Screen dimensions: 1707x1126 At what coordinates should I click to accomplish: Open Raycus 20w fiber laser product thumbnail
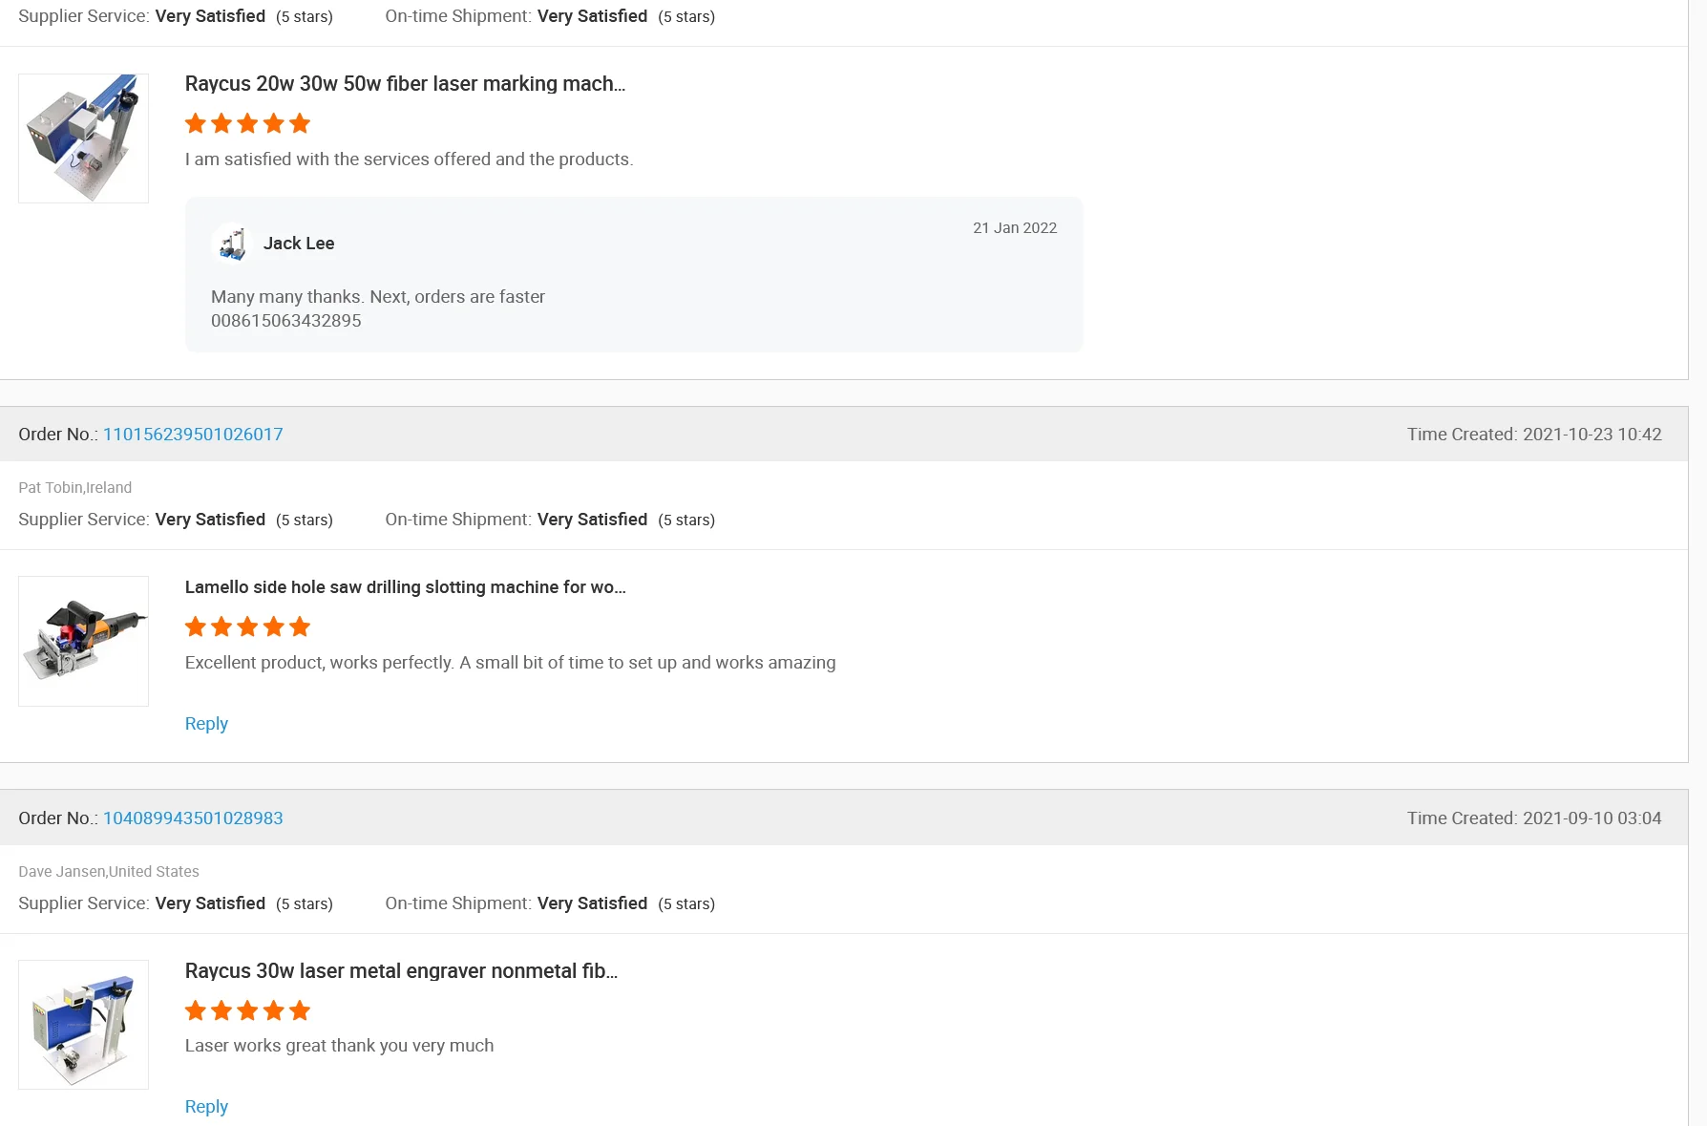pyautogui.click(x=84, y=138)
